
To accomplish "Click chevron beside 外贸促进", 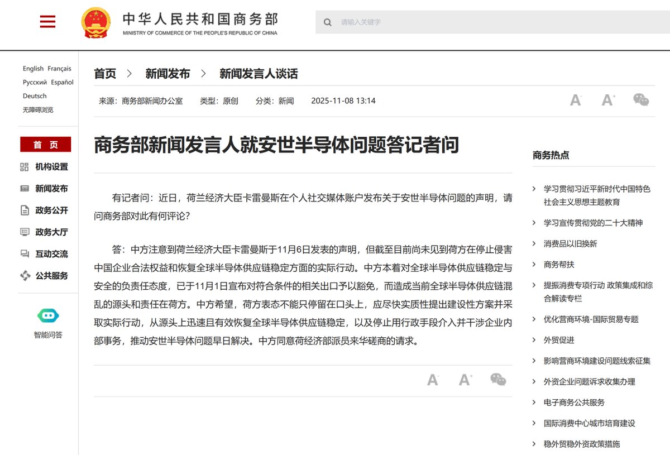I will click(x=534, y=340).
